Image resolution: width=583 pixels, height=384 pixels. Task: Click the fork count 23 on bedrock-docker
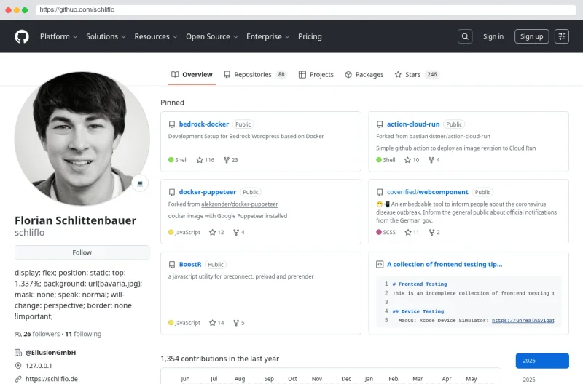point(230,160)
